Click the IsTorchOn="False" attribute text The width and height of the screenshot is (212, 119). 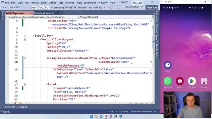(99, 69)
